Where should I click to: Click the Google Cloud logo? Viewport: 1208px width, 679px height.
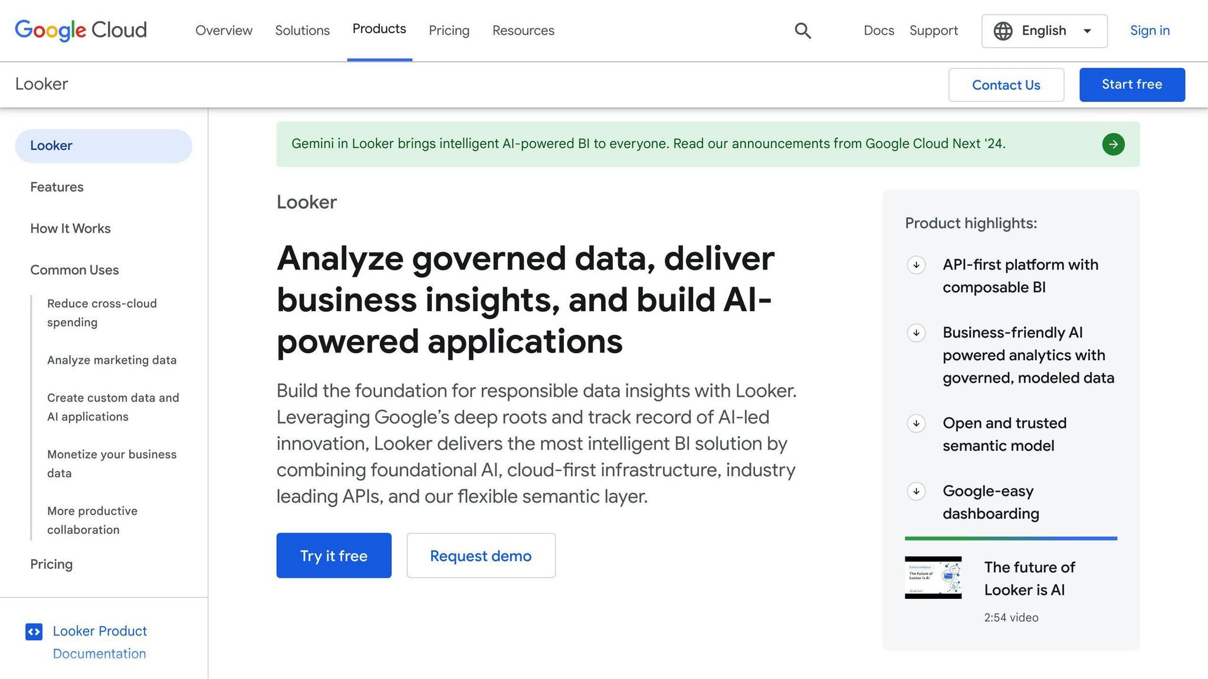[x=81, y=30]
